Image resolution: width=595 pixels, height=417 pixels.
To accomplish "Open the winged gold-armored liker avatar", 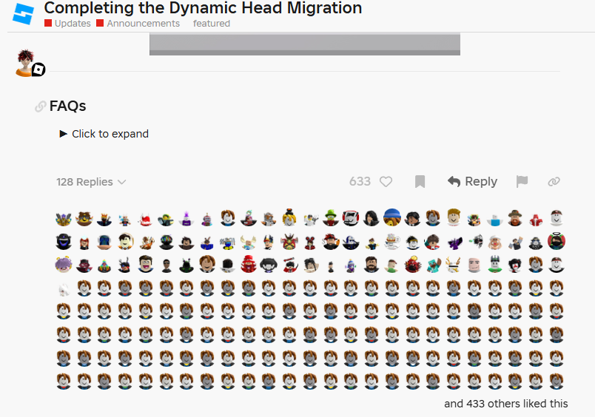I will tap(64, 219).
